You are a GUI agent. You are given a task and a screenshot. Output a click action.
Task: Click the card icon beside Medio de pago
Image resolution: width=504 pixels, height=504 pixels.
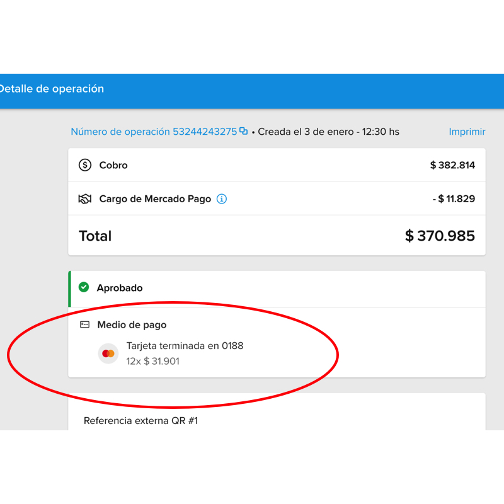[84, 325]
